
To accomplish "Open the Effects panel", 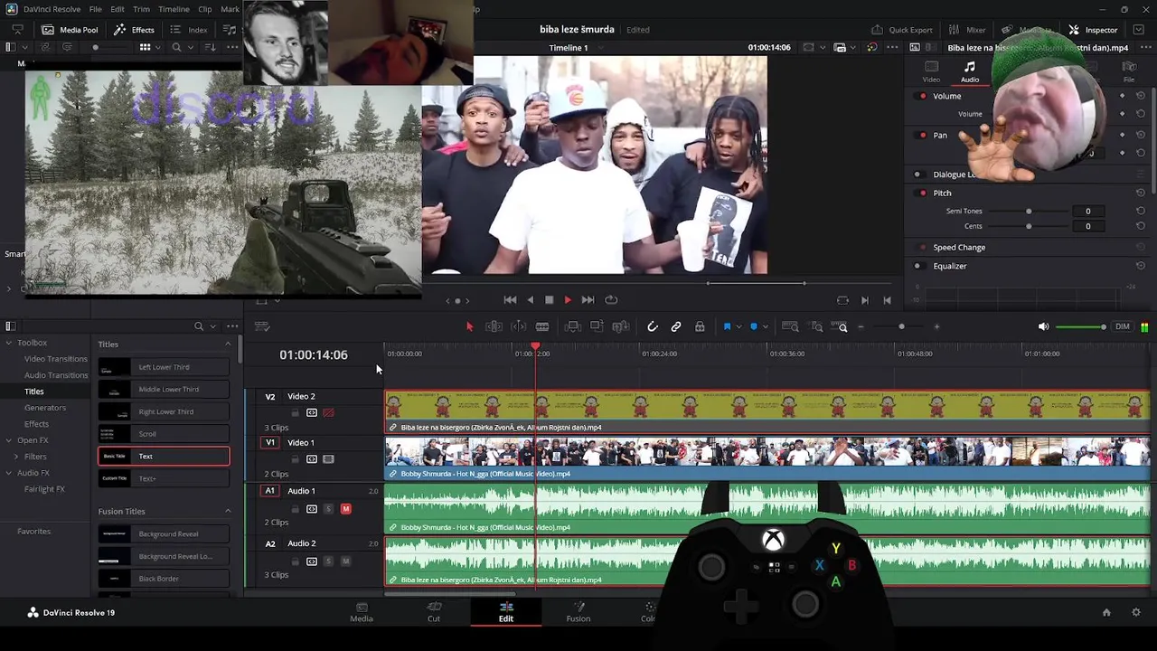I will pos(135,30).
